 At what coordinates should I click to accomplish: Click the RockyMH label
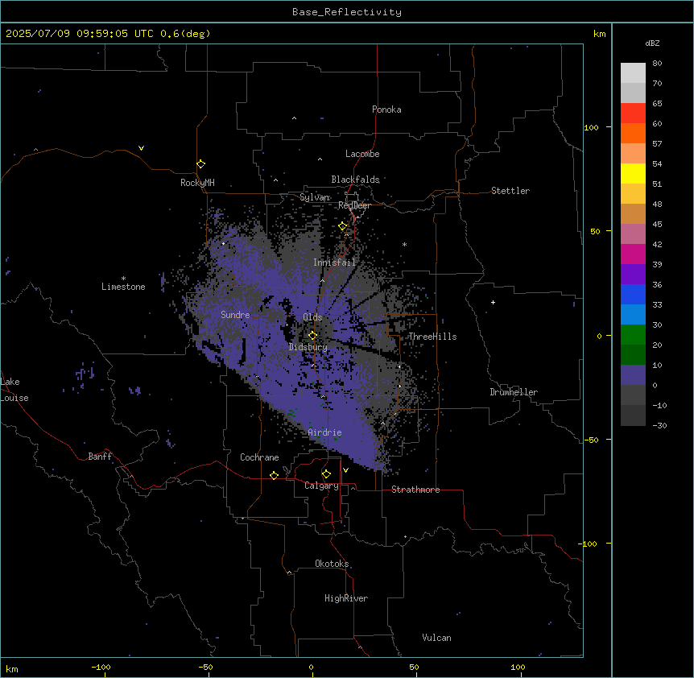pos(197,183)
